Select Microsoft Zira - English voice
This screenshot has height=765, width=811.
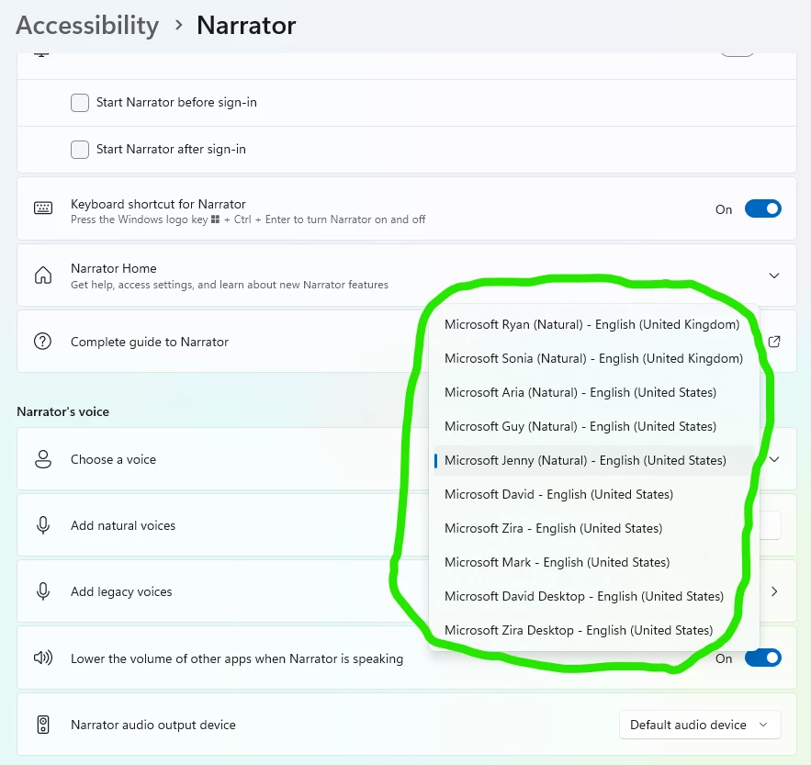(593, 528)
